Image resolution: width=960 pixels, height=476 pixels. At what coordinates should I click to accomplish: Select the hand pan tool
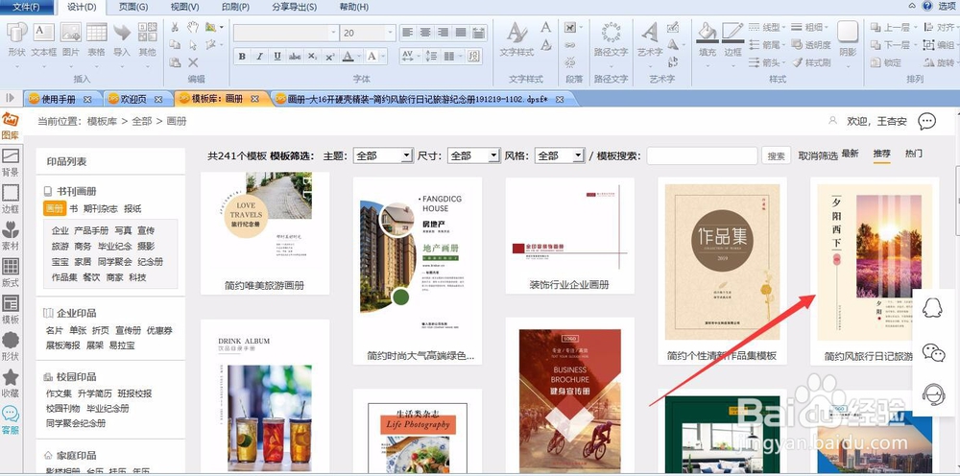[x=193, y=28]
